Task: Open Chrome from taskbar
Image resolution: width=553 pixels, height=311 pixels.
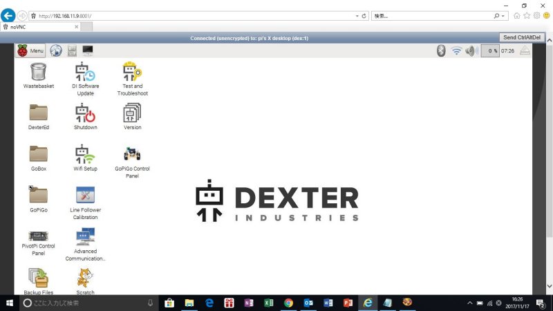Action: 288,303
